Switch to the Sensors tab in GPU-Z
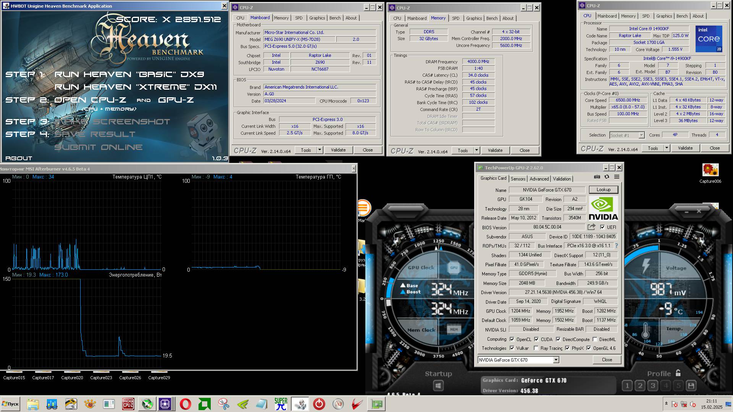Viewport: 733px width, 412px height. pos(518,179)
